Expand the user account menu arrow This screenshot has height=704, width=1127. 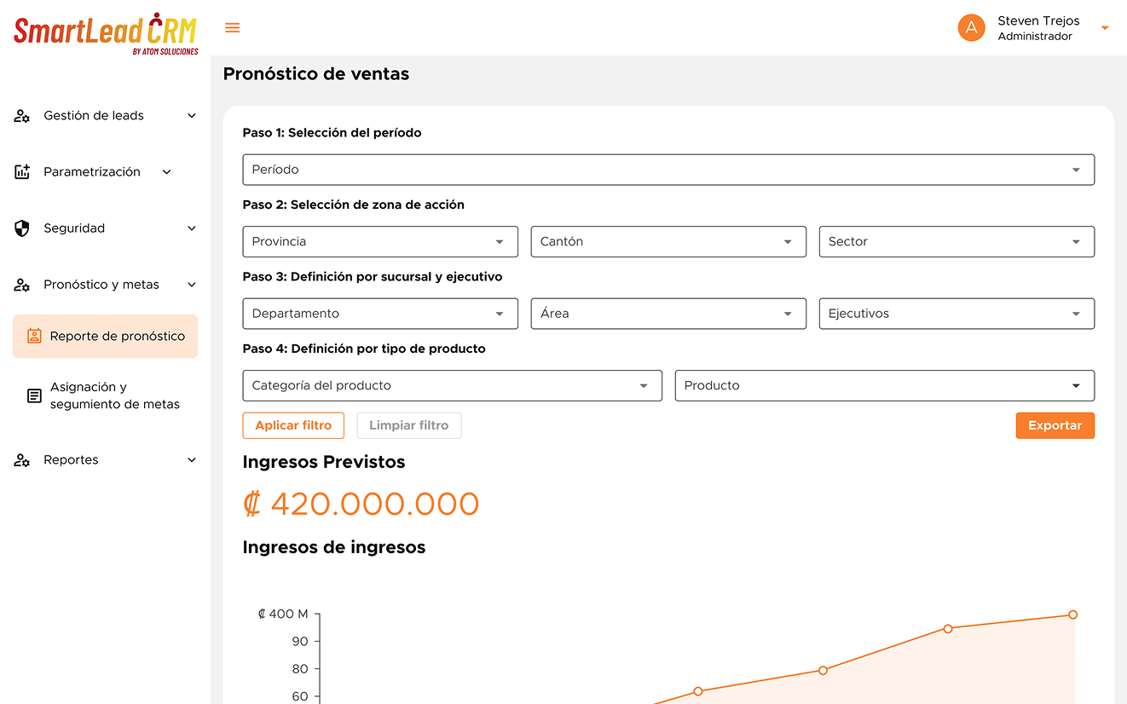pos(1105,28)
